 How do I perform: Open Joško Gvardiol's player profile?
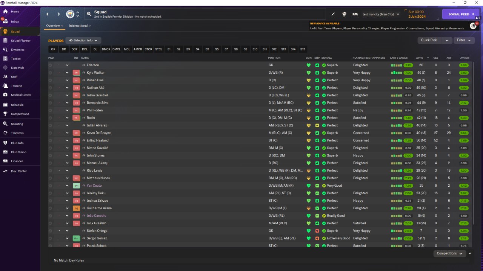tap(97, 95)
